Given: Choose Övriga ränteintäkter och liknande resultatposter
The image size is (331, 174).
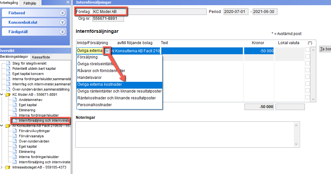Looking at the screenshot, I should (x=119, y=91).
